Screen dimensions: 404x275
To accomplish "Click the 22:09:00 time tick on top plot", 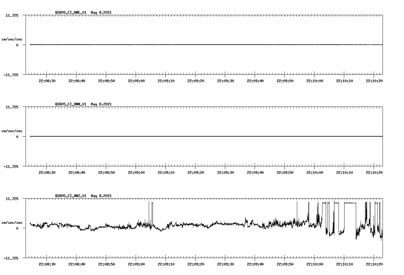I will (136, 80).
